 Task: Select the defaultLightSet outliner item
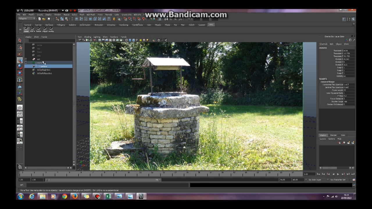pyautogui.click(x=44, y=70)
